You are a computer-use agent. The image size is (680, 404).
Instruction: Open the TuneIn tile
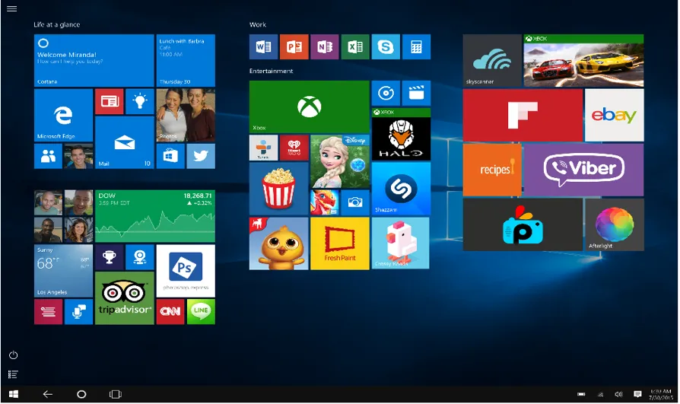(x=263, y=148)
